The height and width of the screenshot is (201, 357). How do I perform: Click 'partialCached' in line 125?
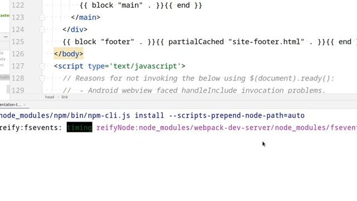pyautogui.click(x=196, y=42)
